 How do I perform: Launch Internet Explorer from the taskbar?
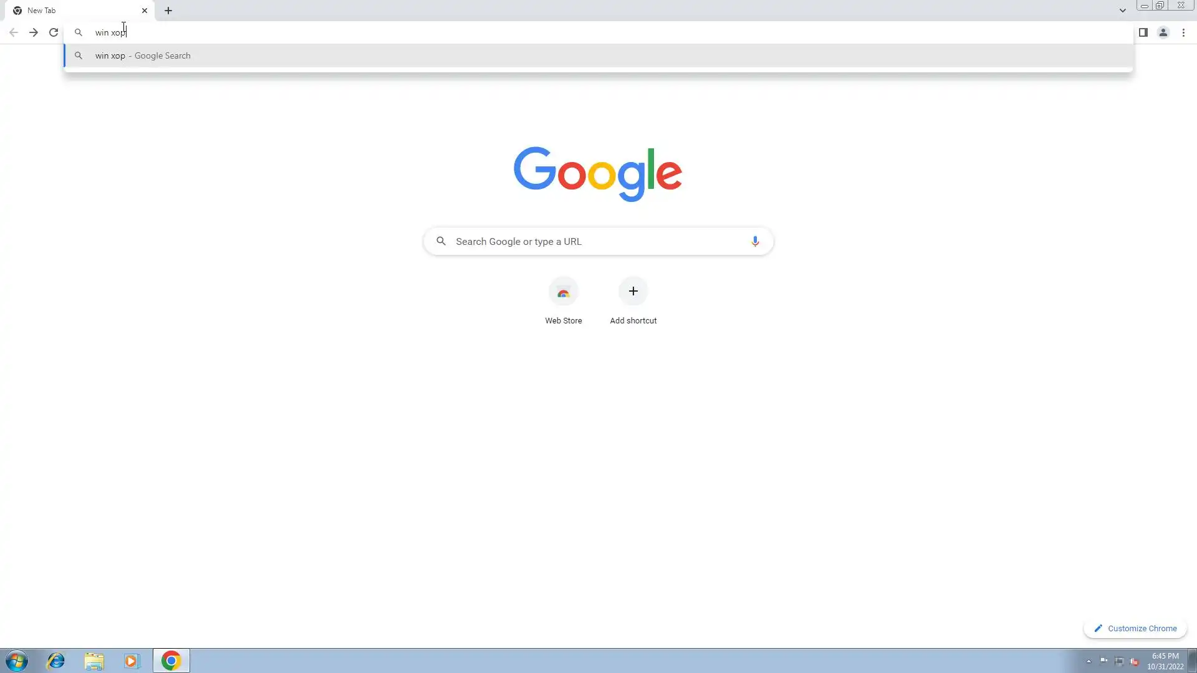tap(56, 661)
